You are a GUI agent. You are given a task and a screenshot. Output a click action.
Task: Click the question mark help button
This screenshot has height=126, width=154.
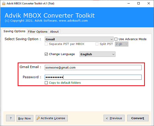tap(10, 118)
